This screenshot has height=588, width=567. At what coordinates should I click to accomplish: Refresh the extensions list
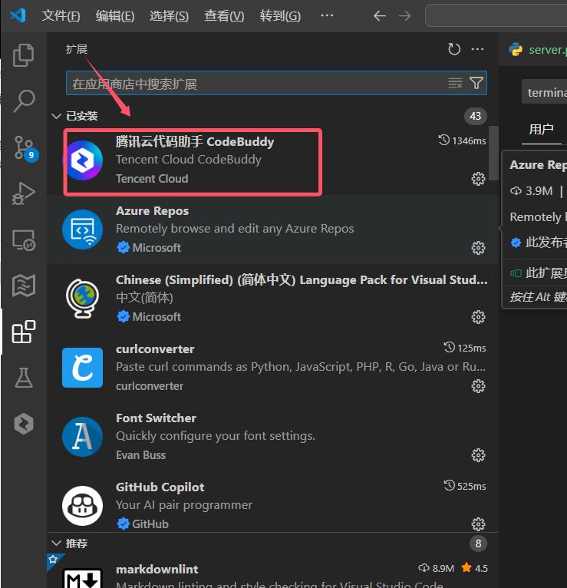click(454, 49)
